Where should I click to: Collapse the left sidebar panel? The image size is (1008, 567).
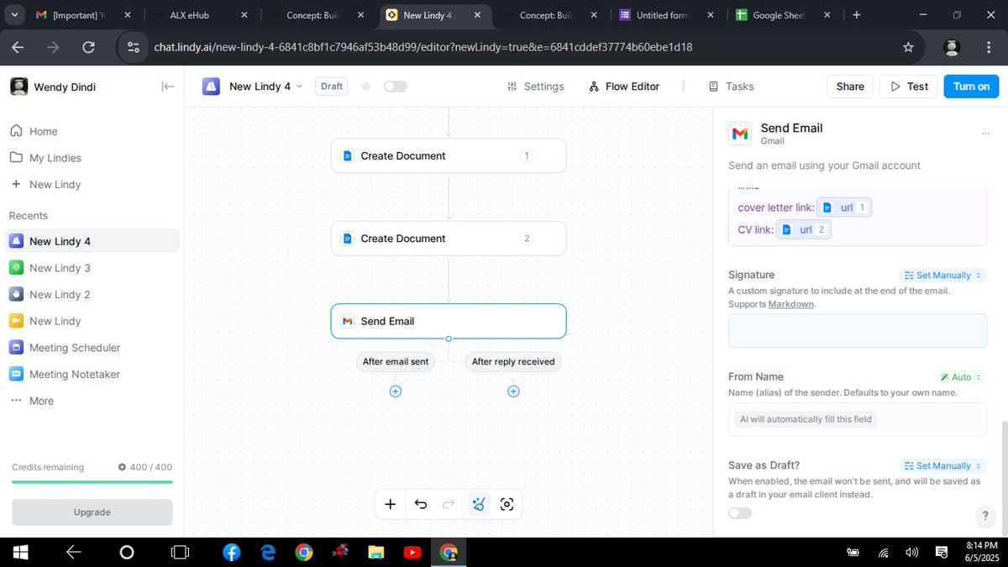point(168,86)
